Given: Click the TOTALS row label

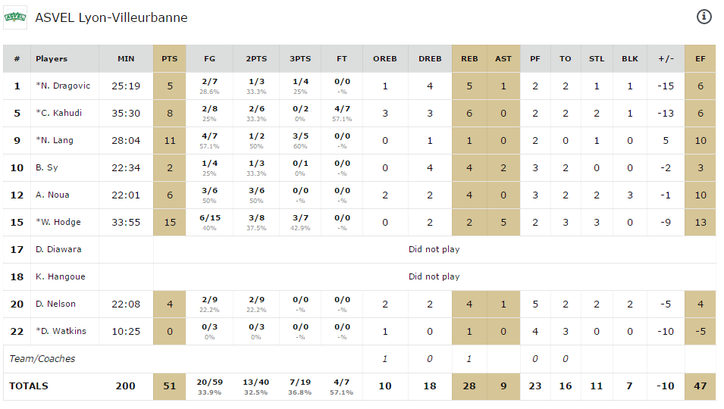Looking at the screenshot, I should pos(29,386).
